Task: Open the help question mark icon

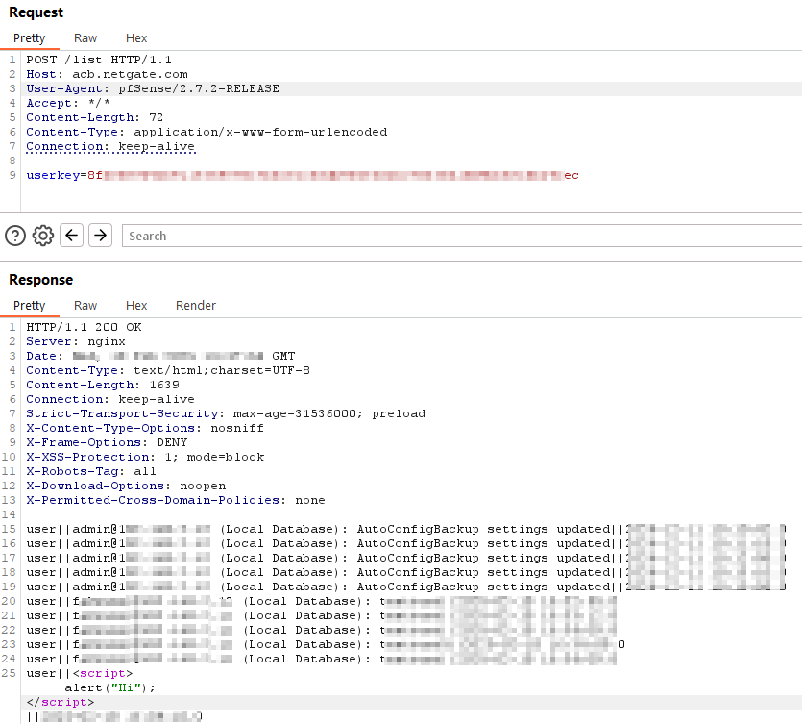Action: (x=15, y=236)
